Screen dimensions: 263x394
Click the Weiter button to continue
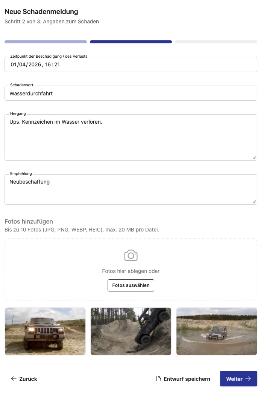pos(239,379)
